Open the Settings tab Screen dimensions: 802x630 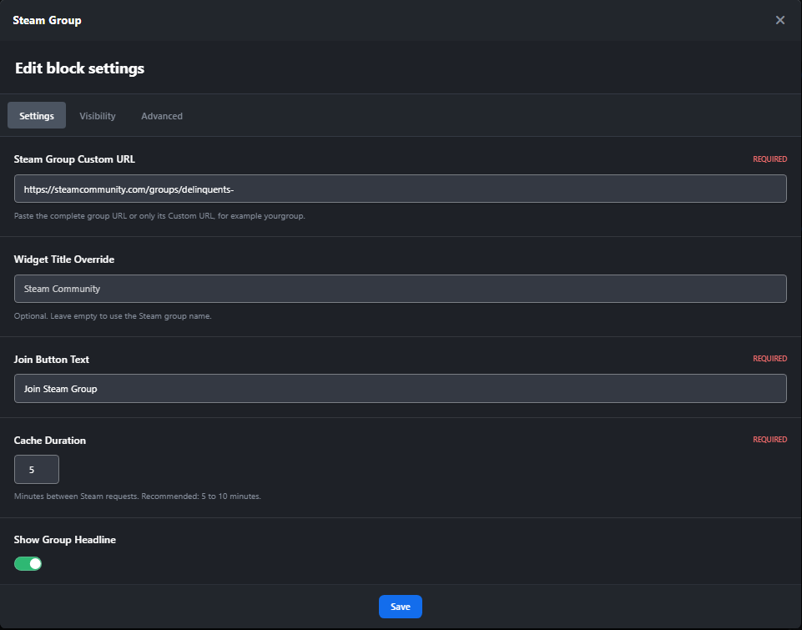click(37, 115)
